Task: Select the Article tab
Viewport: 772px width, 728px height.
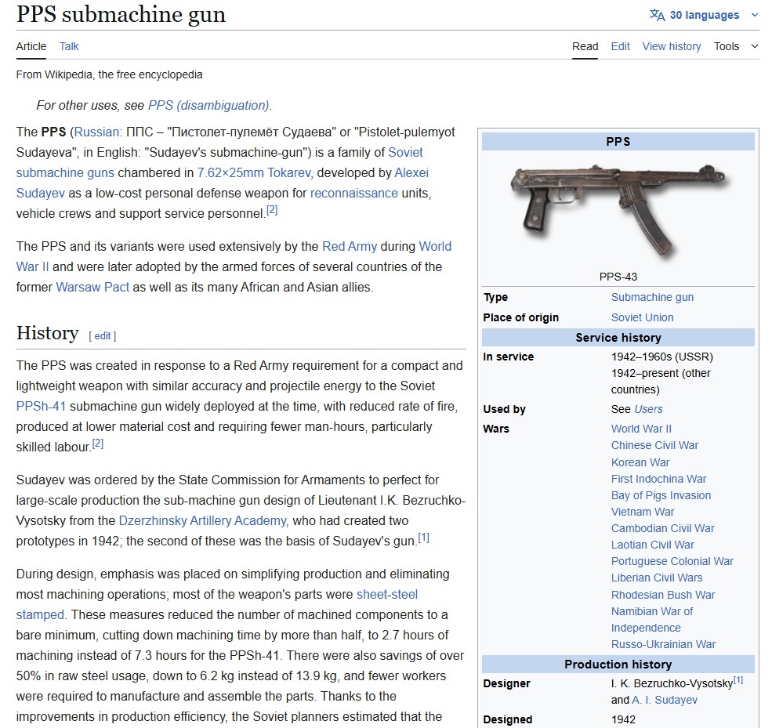Action: point(31,46)
